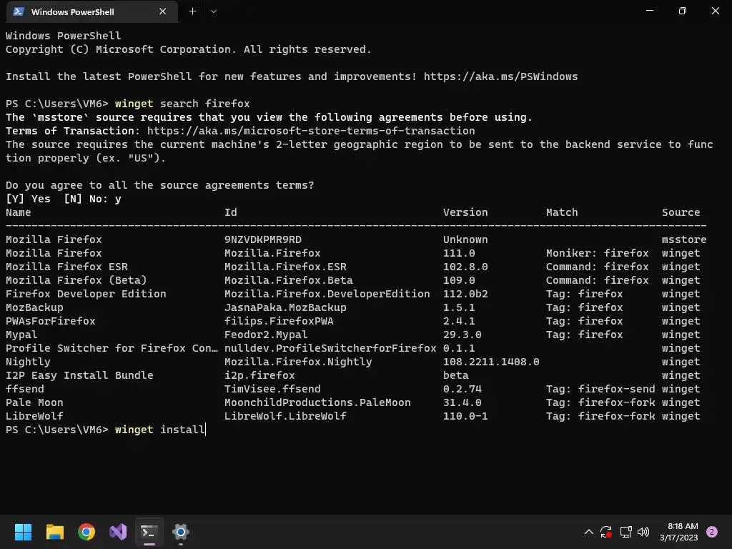Click the Id 'filips.FirefoxPWA'

tap(279, 321)
